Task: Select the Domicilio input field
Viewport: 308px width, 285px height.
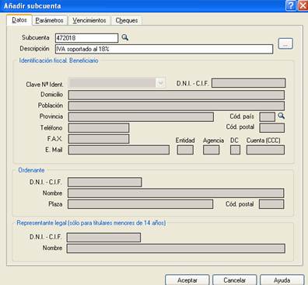Action: click(x=177, y=95)
